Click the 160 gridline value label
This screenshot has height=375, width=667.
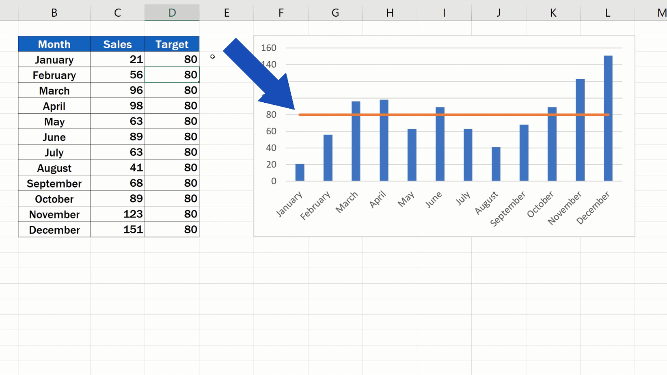click(268, 47)
